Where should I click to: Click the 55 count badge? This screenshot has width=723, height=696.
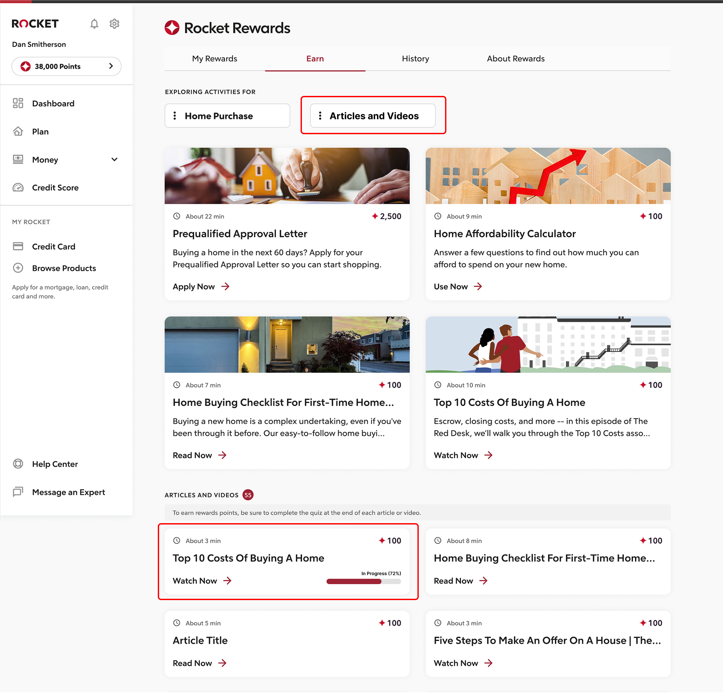(x=248, y=495)
